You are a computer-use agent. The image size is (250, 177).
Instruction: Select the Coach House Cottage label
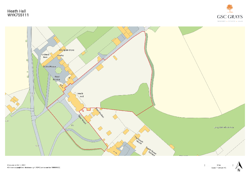point(151,151)
